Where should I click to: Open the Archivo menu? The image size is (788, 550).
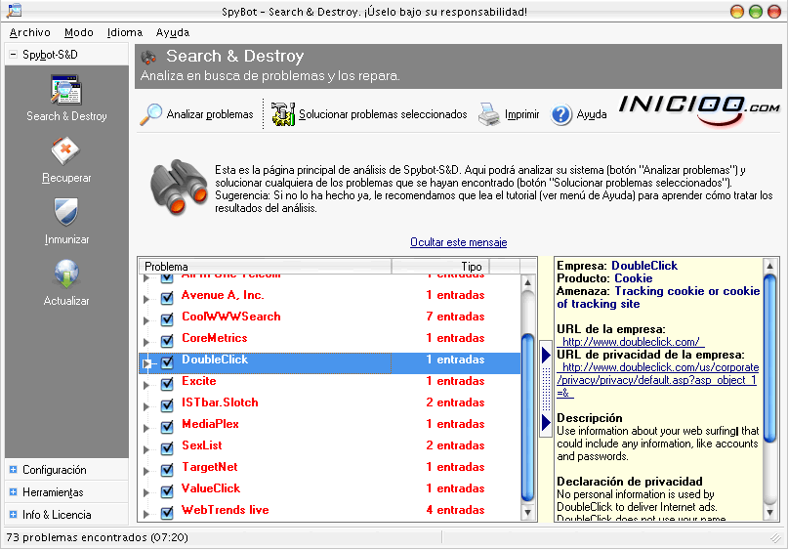point(29,32)
